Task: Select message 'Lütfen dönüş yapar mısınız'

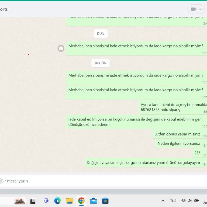Action: 180,134
